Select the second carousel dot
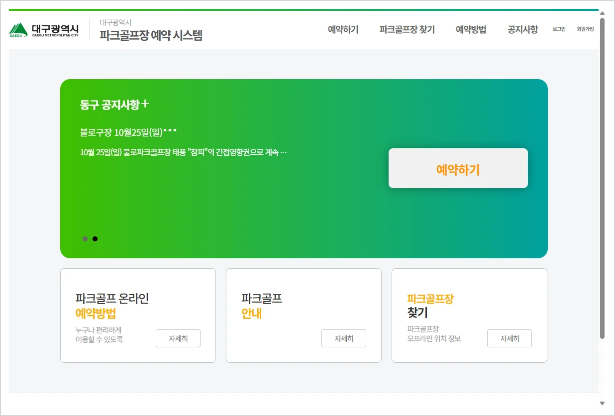Image resolution: width=615 pixels, height=416 pixels. (x=95, y=239)
